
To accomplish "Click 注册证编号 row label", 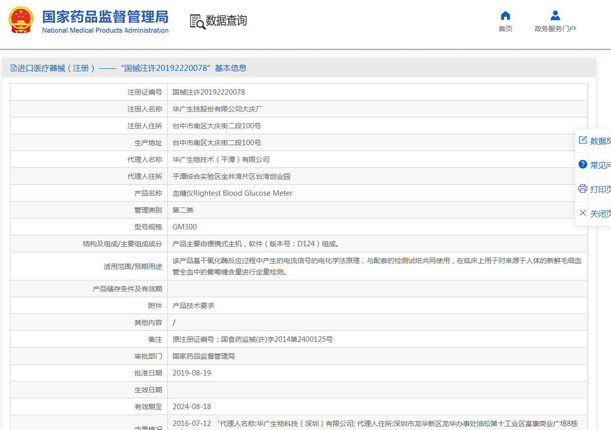I will [x=145, y=92].
